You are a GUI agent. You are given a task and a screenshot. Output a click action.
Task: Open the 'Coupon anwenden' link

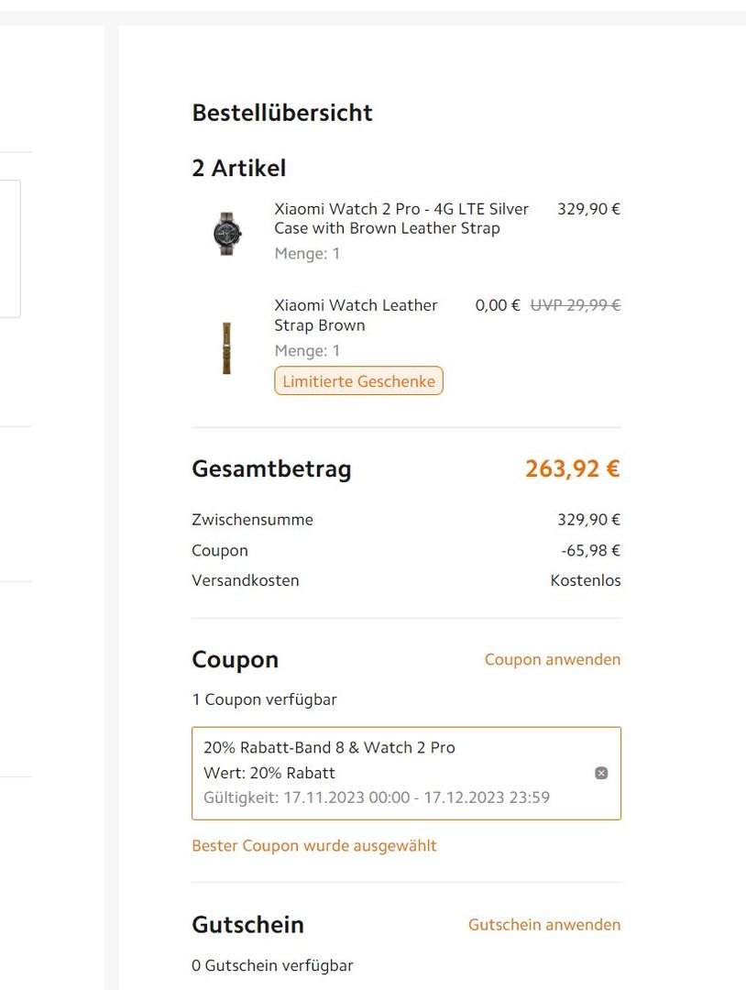coord(552,660)
